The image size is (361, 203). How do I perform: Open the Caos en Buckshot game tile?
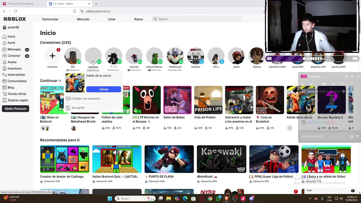click(x=270, y=100)
